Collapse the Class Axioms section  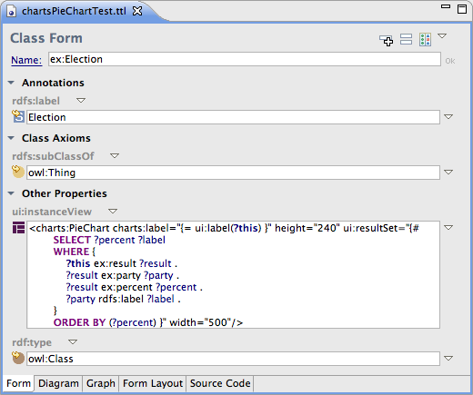coord(11,138)
